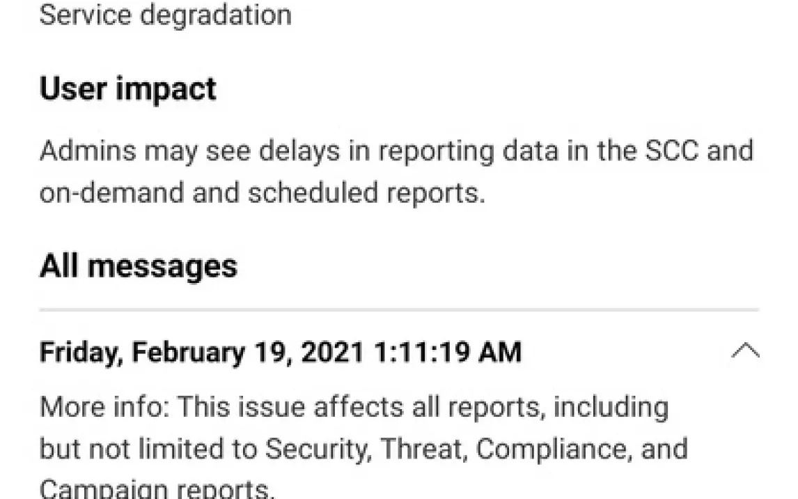Select the All messages heading
Image resolution: width=798 pixels, height=499 pixels.
click(x=138, y=266)
